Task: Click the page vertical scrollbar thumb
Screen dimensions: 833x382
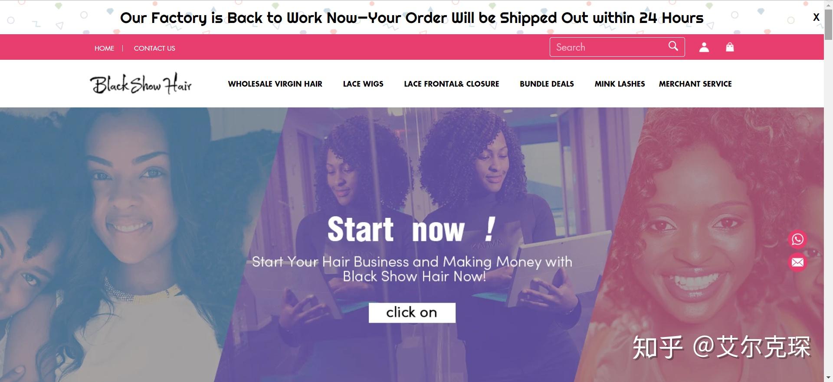Action: click(x=828, y=24)
